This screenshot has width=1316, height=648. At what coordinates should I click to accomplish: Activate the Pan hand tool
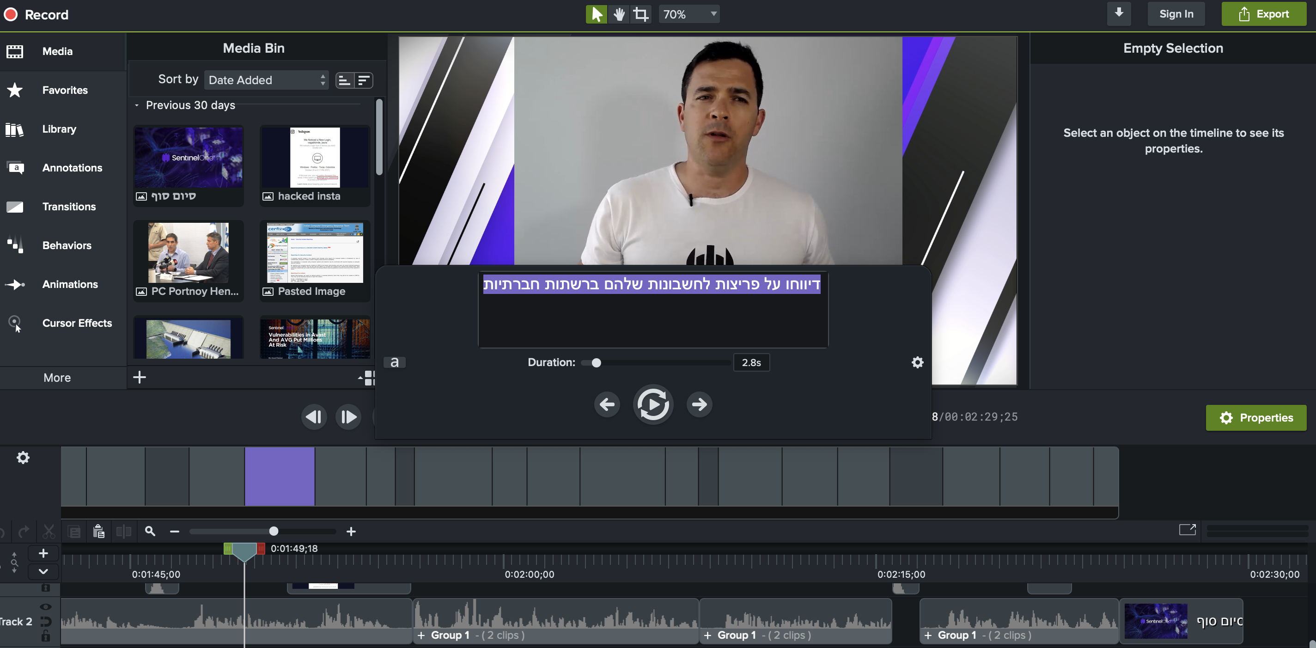coord(619,14)
